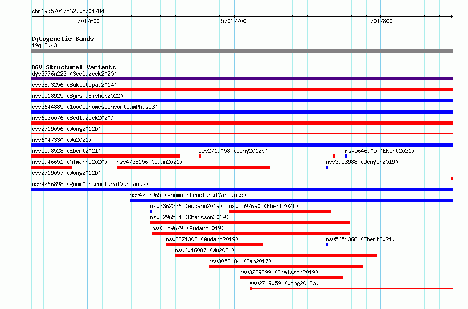The image size is (468, 309).
Task: Select esv2719058 (Wong2012b) label
Action: point(233,151)
